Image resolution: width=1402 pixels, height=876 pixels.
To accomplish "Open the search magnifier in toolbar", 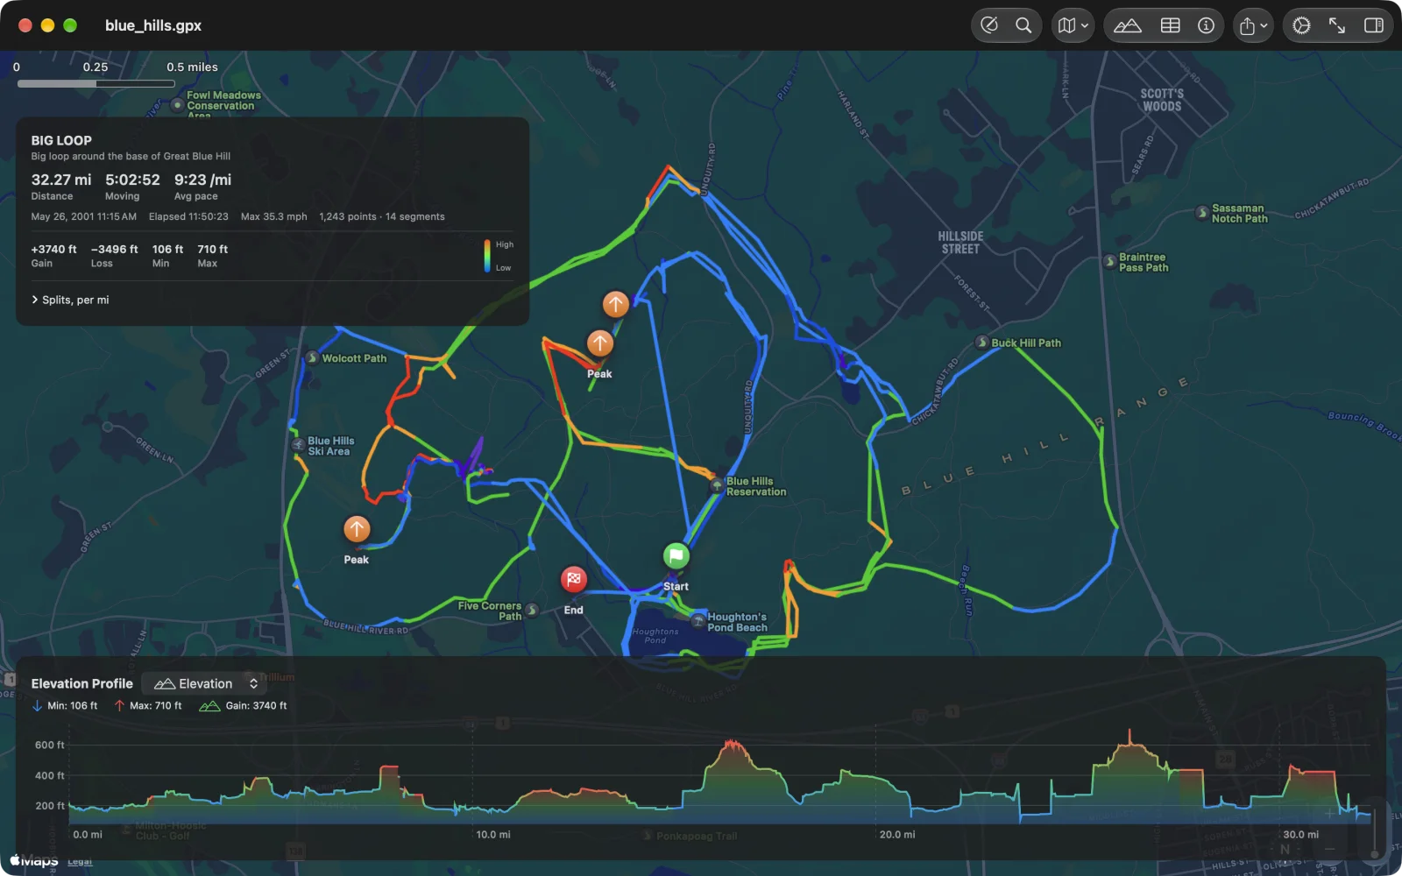I will click(1023, 25).
